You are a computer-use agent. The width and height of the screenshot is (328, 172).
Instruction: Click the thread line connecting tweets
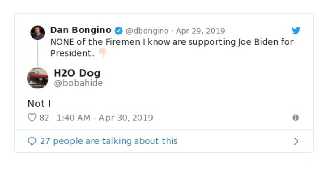(38, 53)
